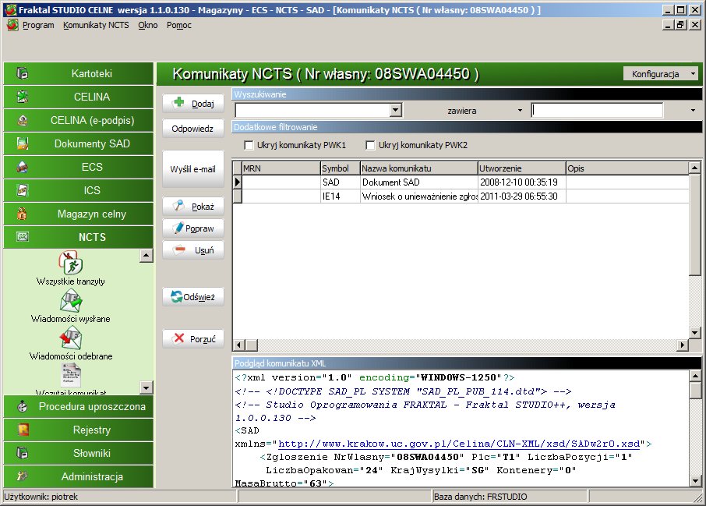Click message table scroll down arrow
The image size is (706, 506).
pyautogui.click(x=695, y=333)
